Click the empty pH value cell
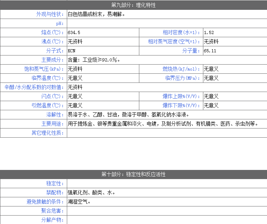The height and width of the screenshot is (224, 267). tap(166, 24)
